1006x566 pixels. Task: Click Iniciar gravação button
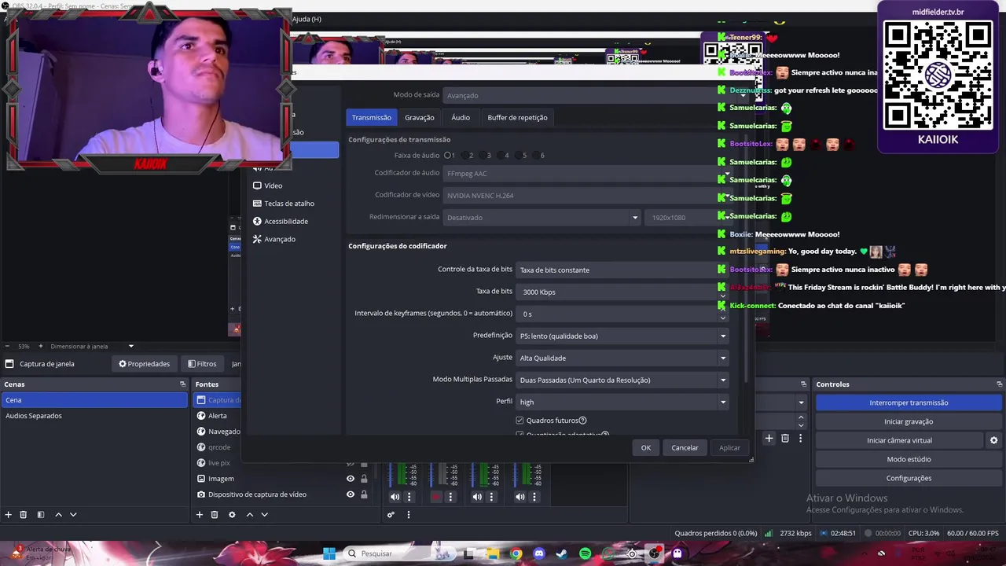909,421
